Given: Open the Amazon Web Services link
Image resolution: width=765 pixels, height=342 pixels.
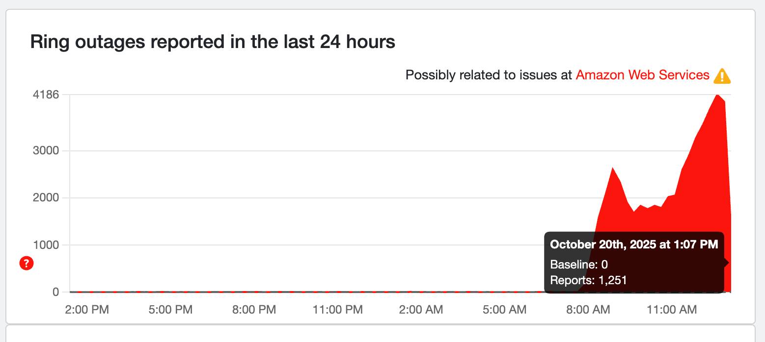Looking at the screenshot, I should tap(642, 75).
